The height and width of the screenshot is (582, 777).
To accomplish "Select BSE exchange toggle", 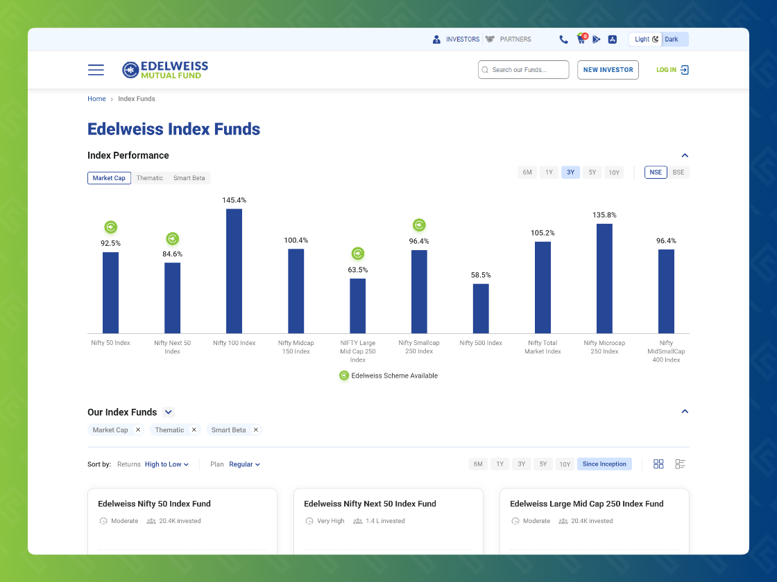I will [678, 173].
